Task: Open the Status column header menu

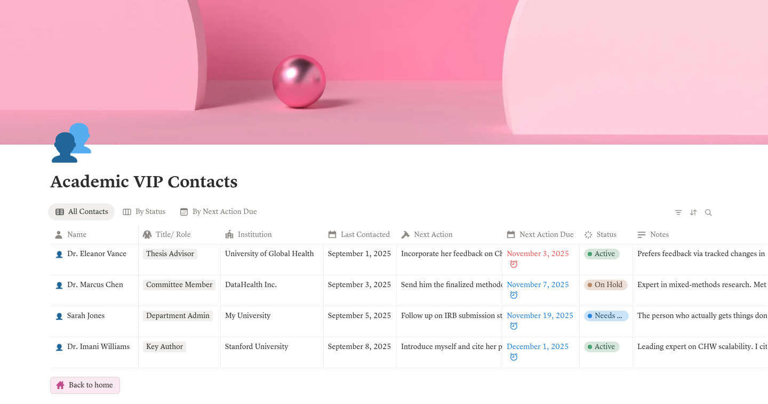Action: coord(606,234)
